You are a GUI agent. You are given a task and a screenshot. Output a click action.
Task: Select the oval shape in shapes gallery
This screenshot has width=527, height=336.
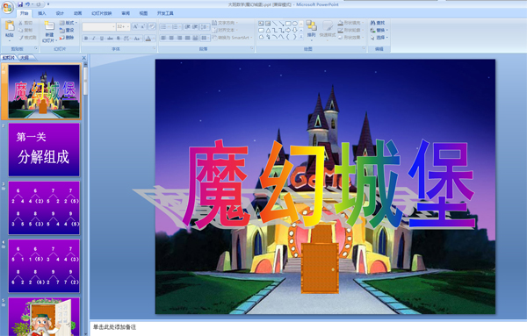tap(295, 24)
